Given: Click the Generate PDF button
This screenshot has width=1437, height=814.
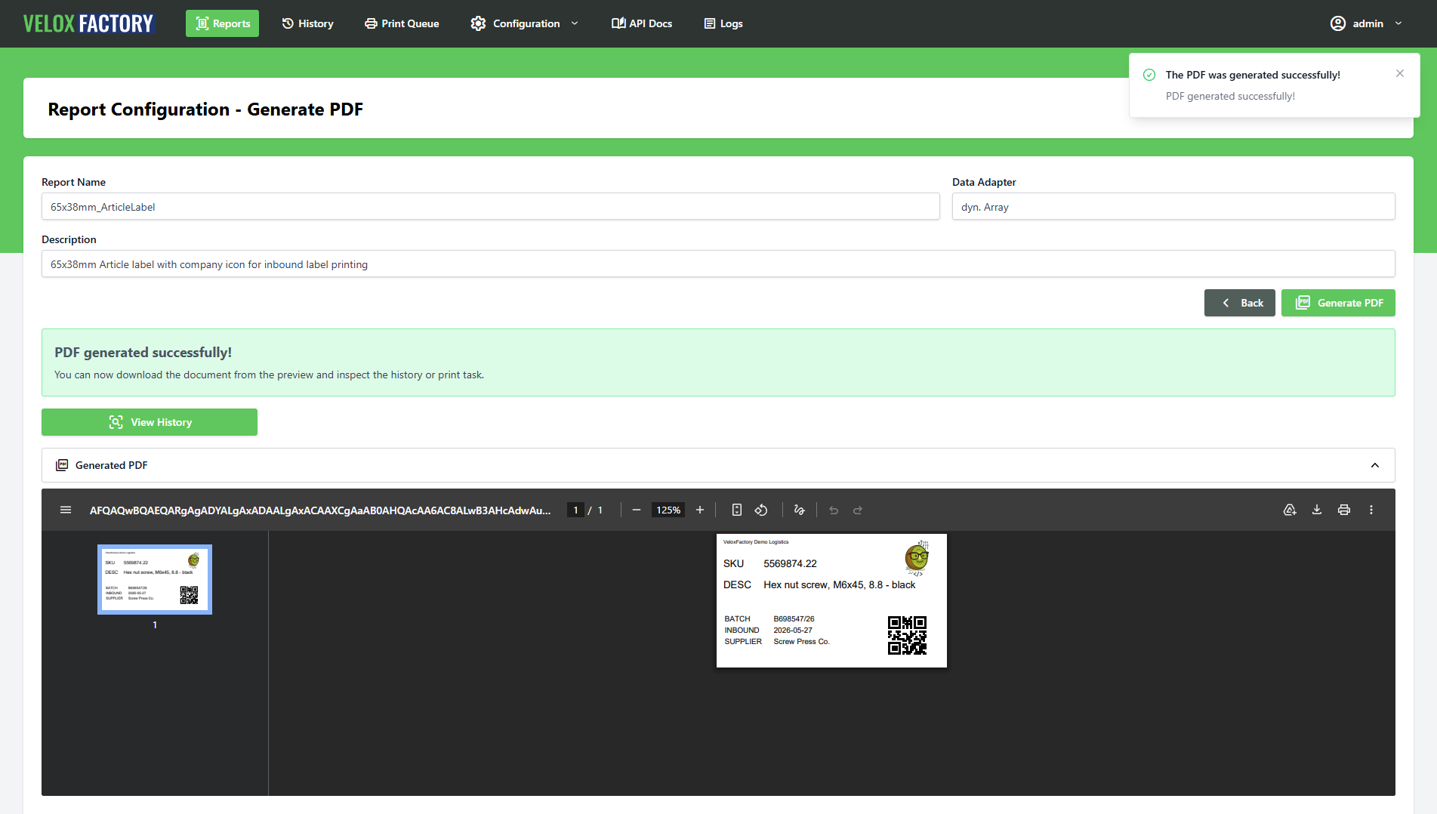Looking at the screenshot, I should (x=1338, y=303).
